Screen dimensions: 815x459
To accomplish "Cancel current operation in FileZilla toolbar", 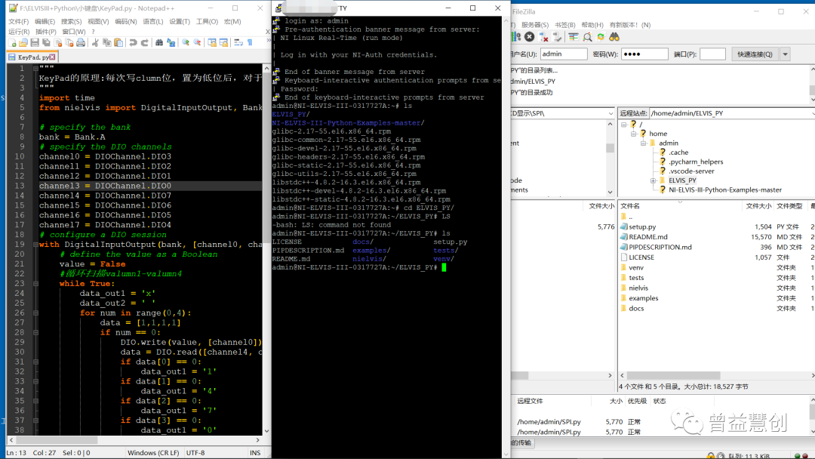I will (529, 36).
